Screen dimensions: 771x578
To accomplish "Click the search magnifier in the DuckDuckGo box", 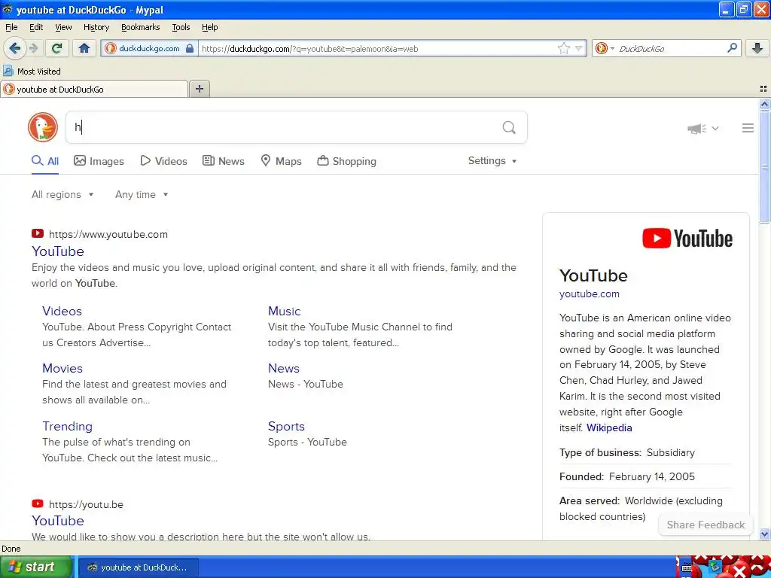I will click(509, 128).
